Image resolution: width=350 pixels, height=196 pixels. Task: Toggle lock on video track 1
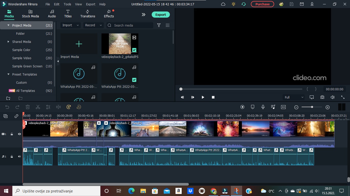click(x=12, y=134)
